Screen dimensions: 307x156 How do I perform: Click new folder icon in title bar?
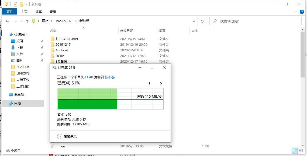click(x=21, y=4)
